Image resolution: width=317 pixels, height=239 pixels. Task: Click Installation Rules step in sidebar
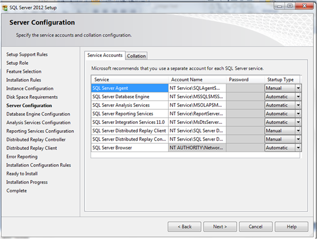tap(24, 80)
